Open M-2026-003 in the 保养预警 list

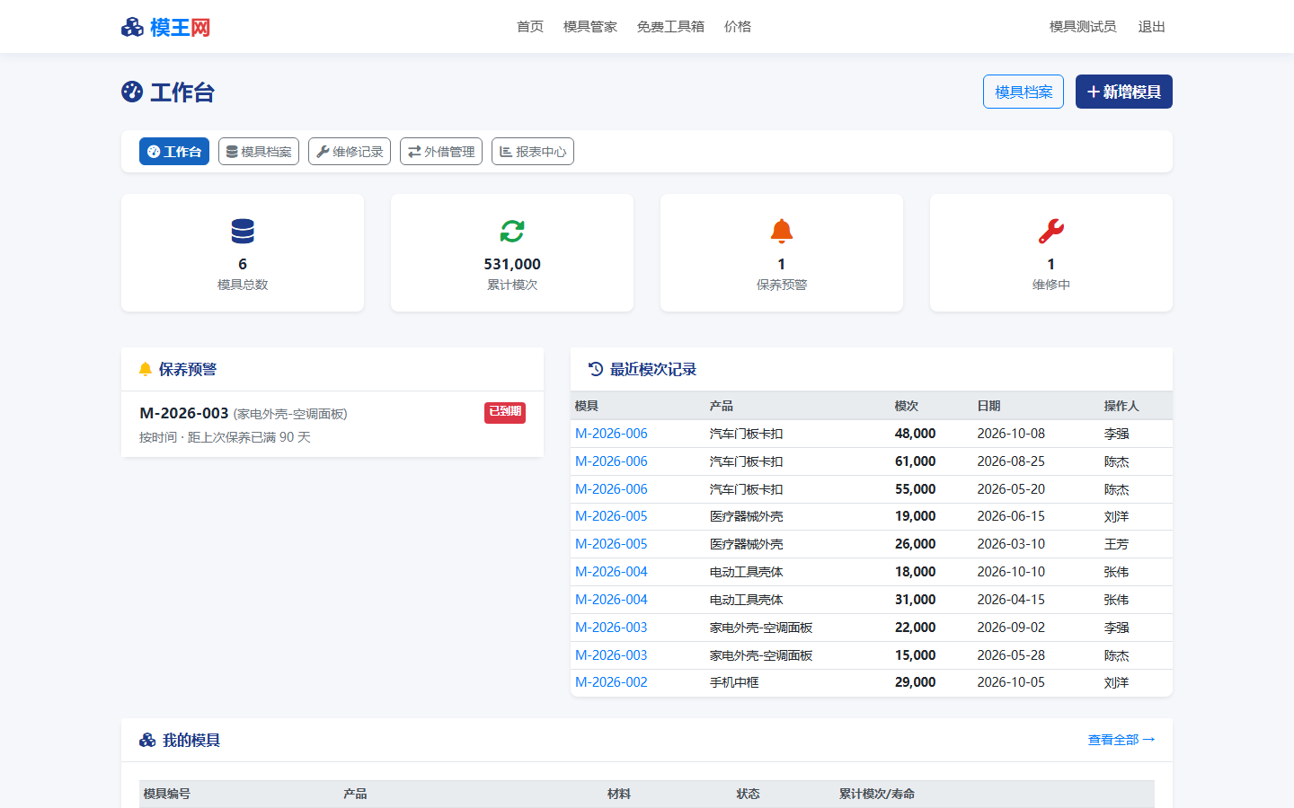tap(184, 413)
